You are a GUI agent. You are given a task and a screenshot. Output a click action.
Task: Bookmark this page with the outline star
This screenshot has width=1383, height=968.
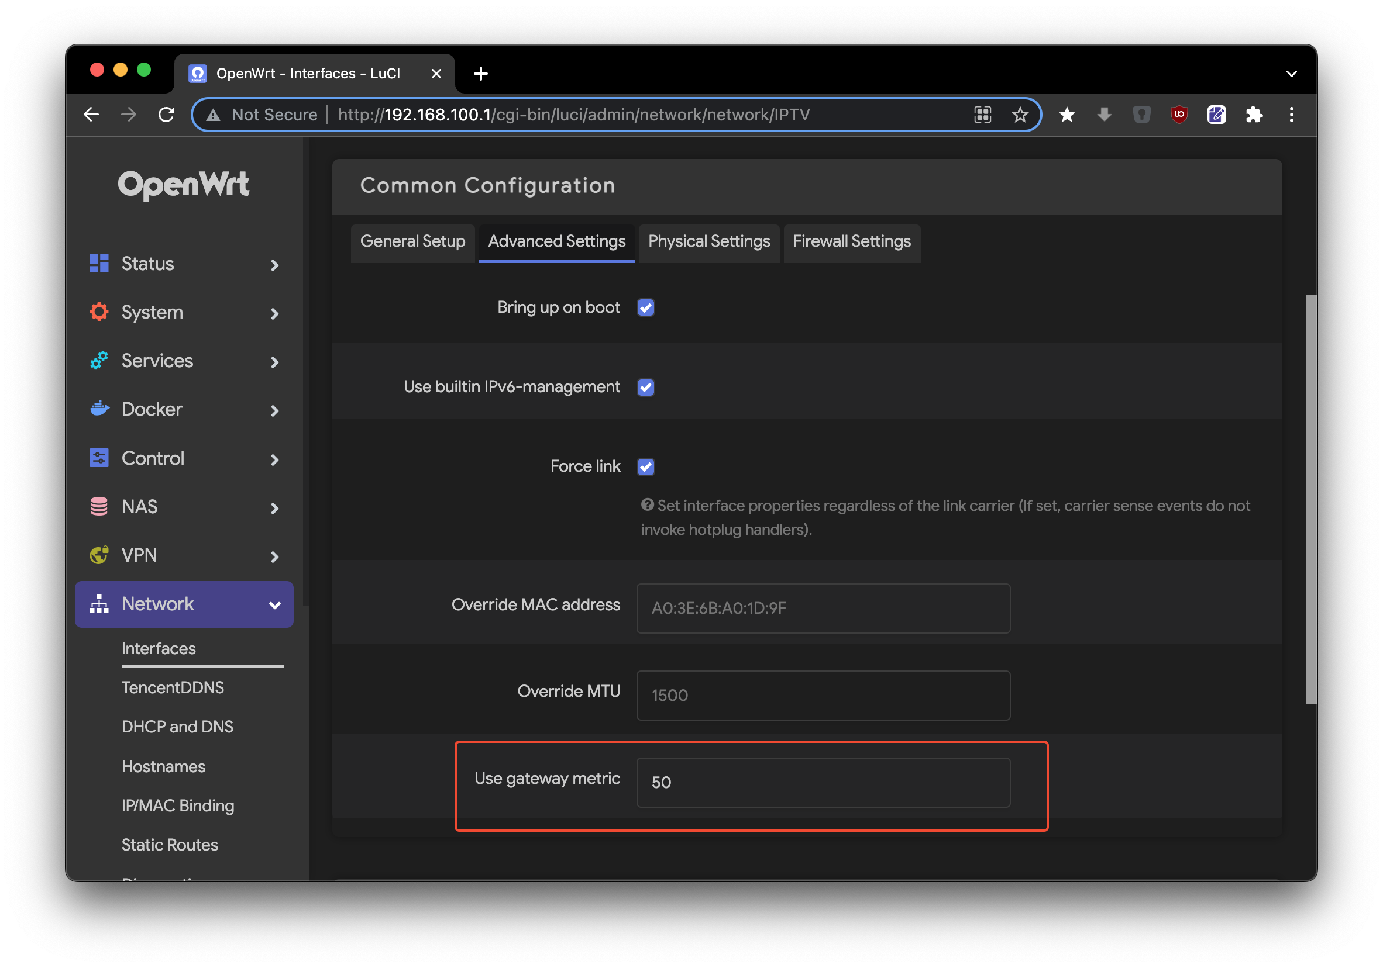coord(1020,115)
